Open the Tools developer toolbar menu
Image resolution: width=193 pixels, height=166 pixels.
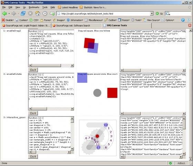click(136, 20)
